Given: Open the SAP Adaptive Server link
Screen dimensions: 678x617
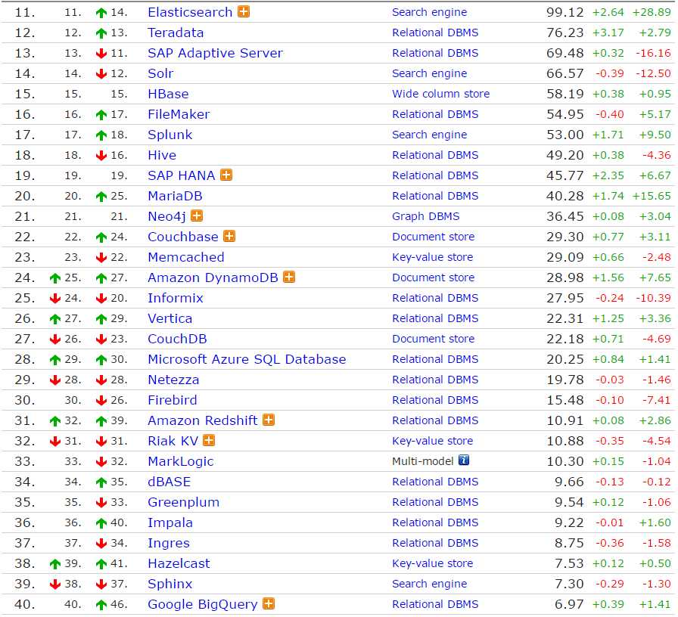Looking at the screenshot, I should tap(215, 53).
